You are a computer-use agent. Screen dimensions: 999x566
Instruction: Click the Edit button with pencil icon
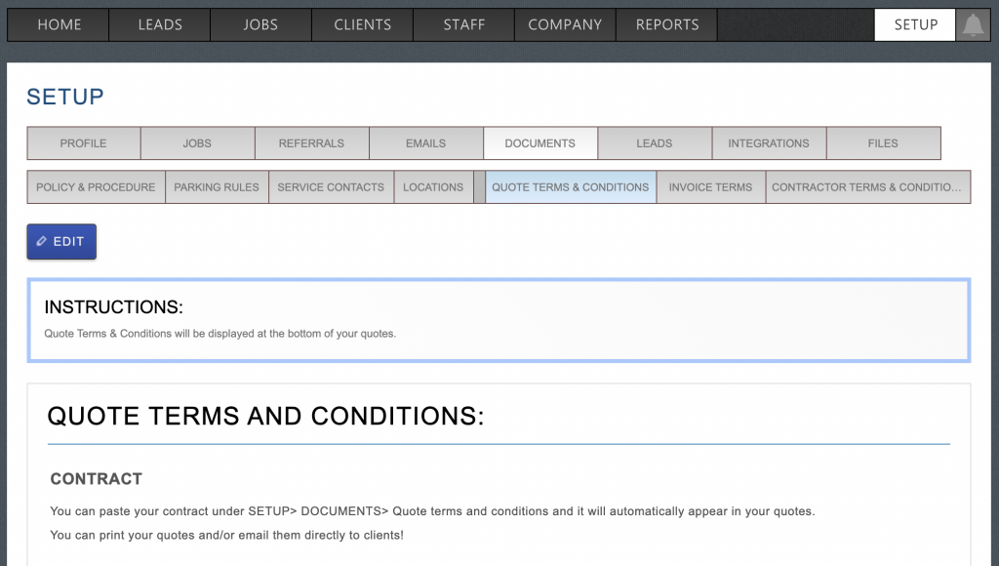click(61, 242)
